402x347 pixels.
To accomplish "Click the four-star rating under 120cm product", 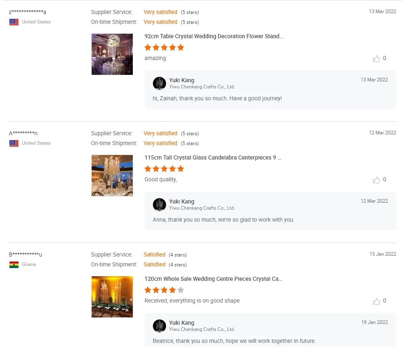I will click(x=164, y=290).
